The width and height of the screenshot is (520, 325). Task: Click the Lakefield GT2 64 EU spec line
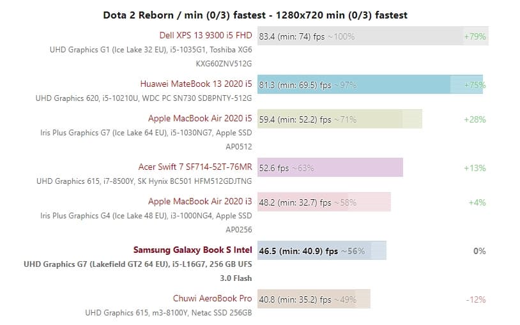coord(137,264)
